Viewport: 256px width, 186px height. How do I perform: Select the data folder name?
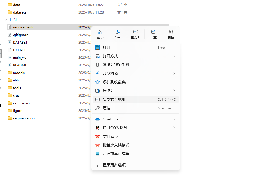[x=17, y=5]
